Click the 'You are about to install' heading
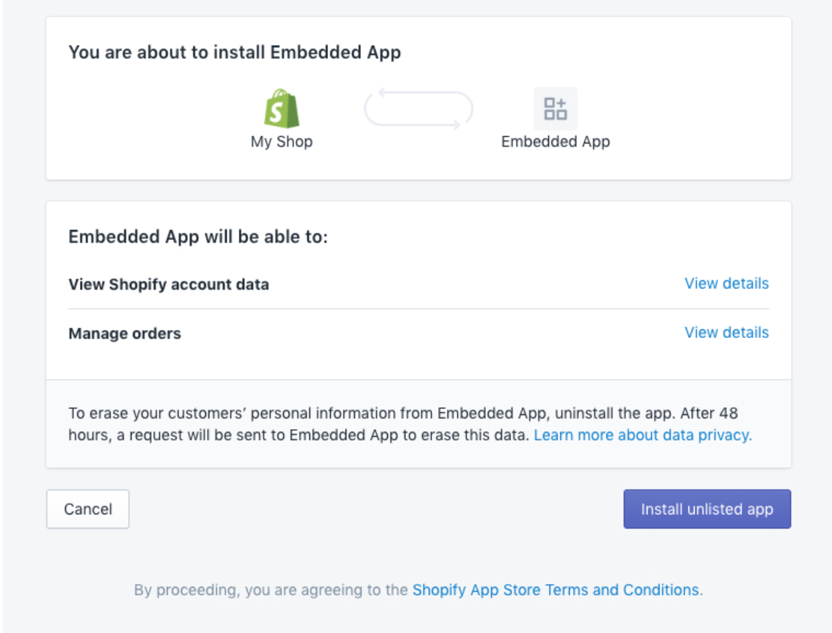Screen dimensions: 832x633 tap(235, 52)
